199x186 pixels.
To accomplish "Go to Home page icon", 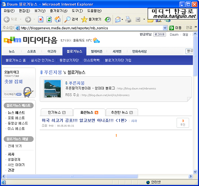I will (x=58, y=19).
